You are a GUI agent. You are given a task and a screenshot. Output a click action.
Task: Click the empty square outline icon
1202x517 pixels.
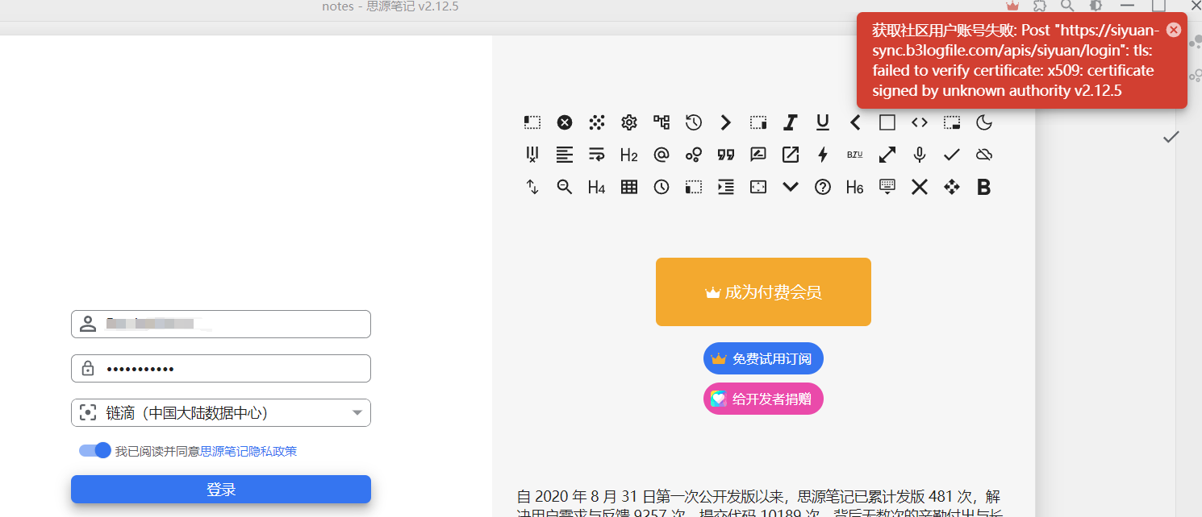pos(887,122)
